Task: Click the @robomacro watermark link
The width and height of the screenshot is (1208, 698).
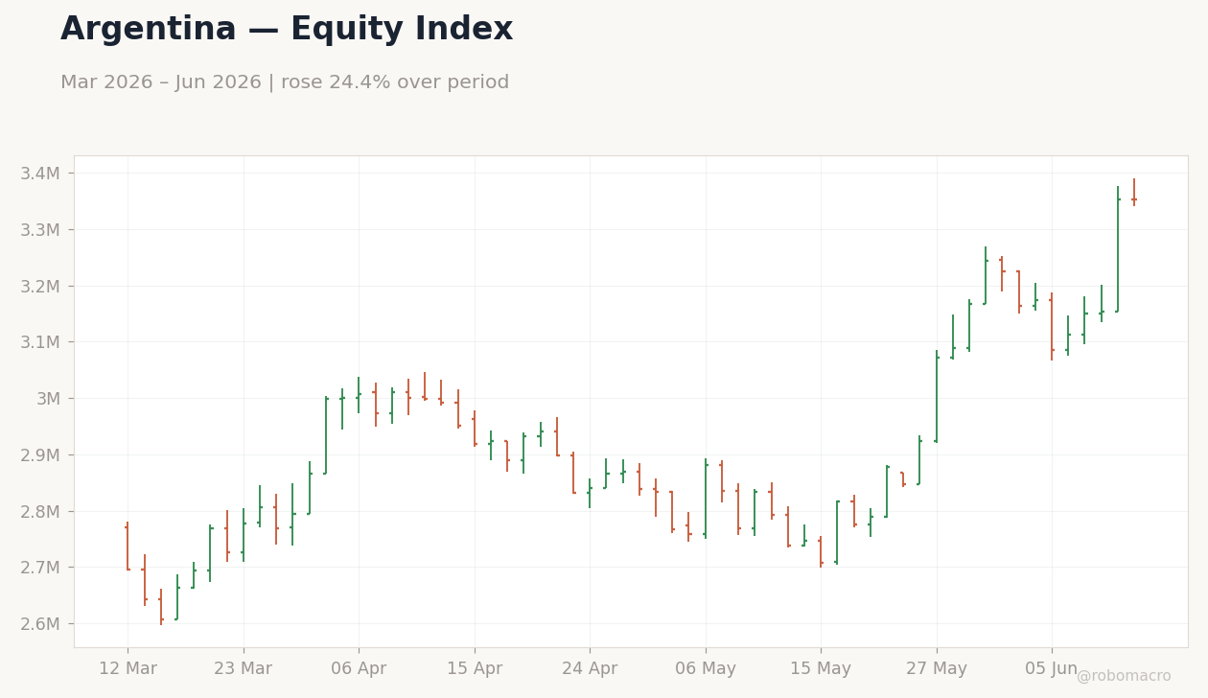Action: (x=1124, y=676)
